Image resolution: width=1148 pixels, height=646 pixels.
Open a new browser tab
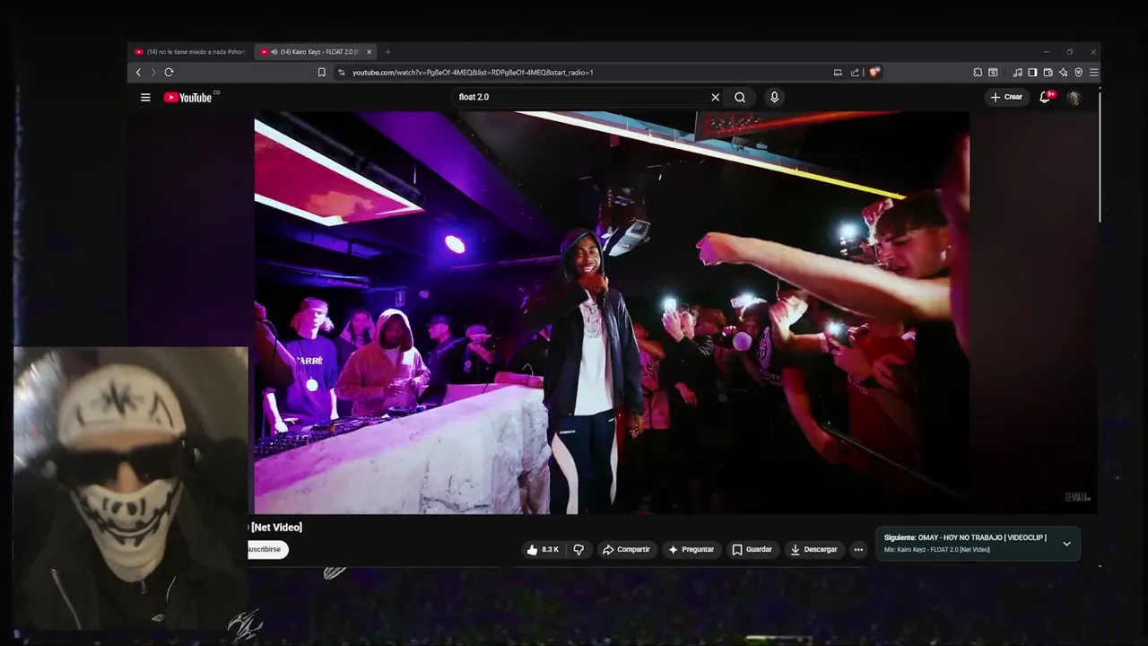tap(387, 52)
